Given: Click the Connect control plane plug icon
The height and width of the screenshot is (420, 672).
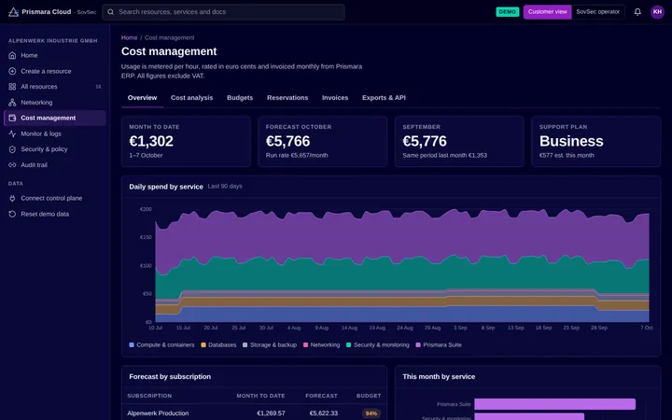Looking at the screenshot, I should tap(12, 198).
